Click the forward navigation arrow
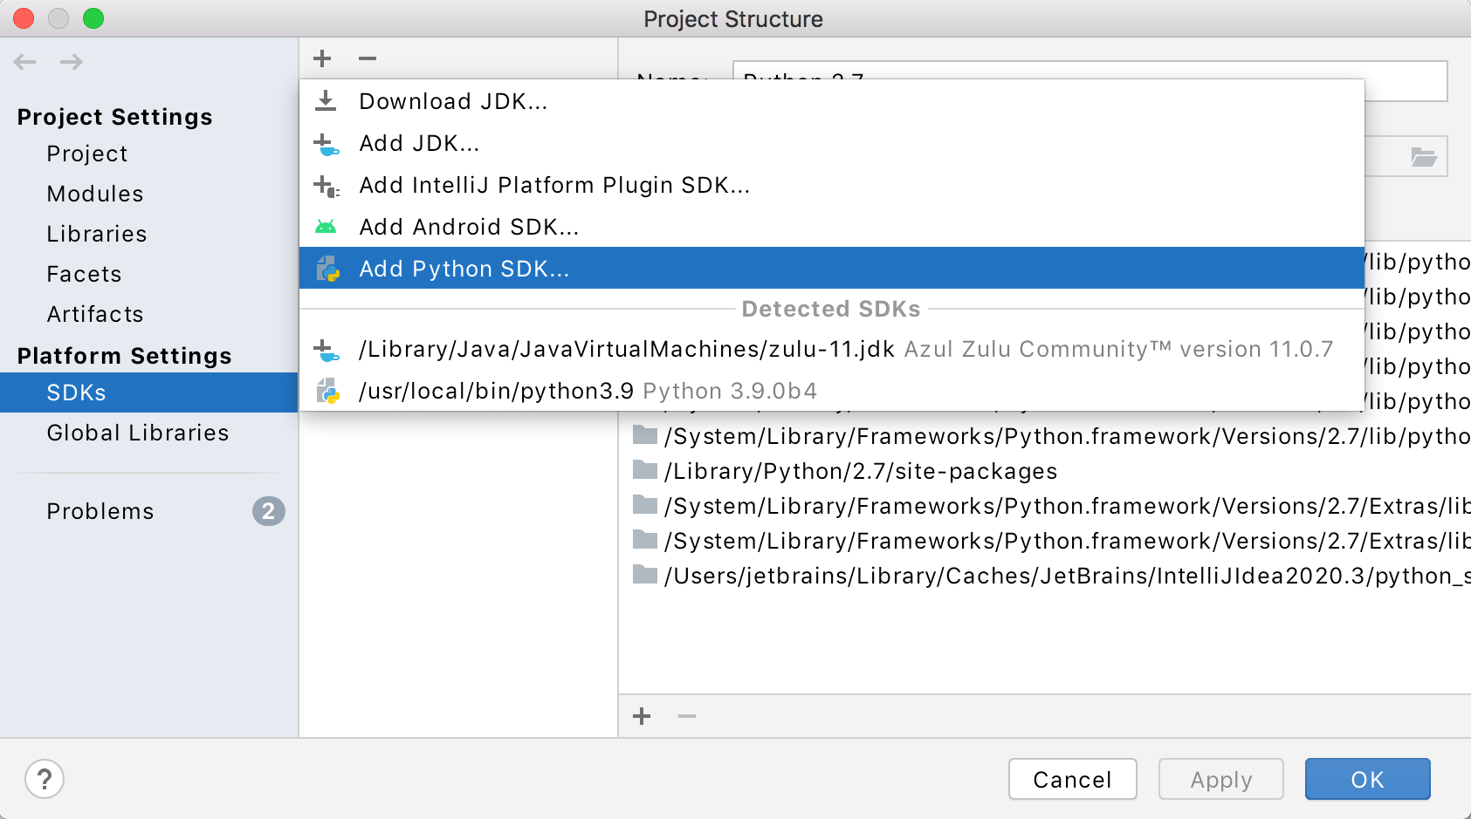 71,61
